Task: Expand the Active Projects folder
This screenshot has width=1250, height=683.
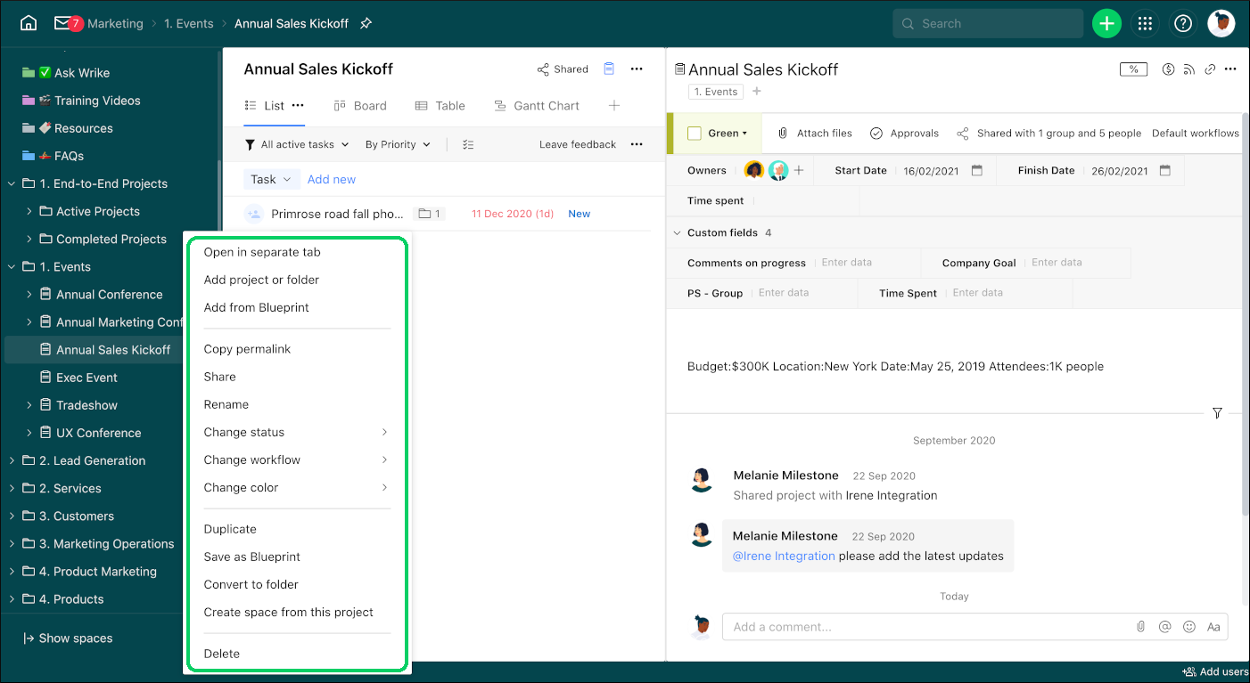Action: tap(29, 211)
